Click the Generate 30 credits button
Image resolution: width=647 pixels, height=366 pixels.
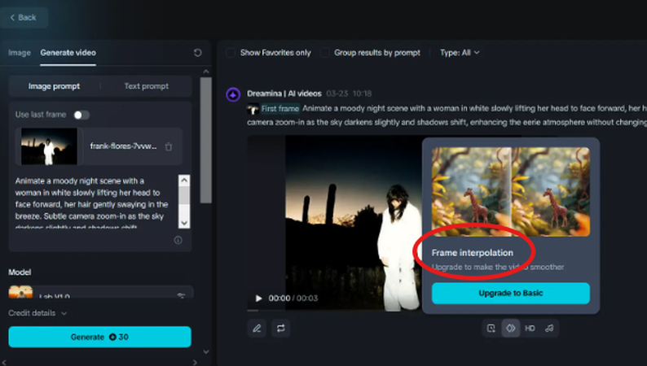point(100,337)
